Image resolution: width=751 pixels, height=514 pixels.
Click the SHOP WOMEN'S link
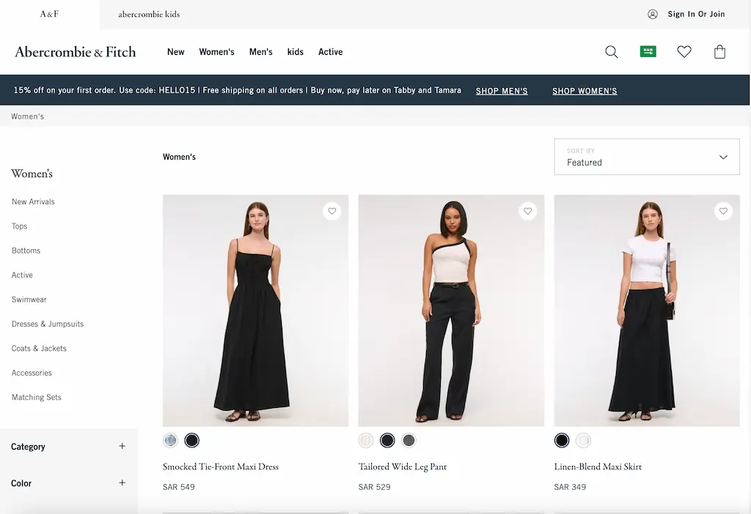click(585, 91)
